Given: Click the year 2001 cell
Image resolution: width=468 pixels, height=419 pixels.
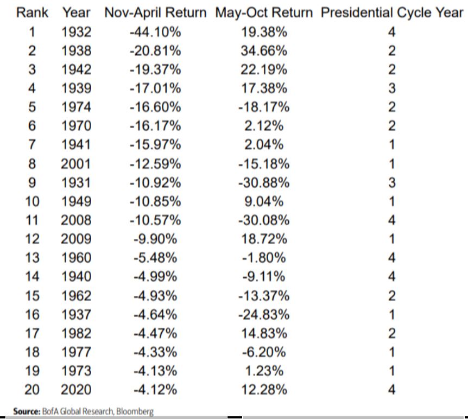Looking at the screenshot, I should point(77,164).
